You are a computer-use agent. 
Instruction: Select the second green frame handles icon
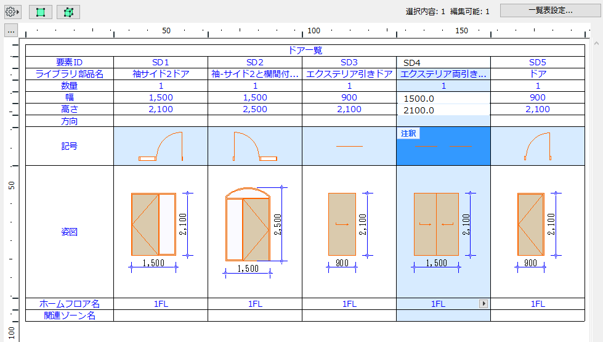[68, 12]
